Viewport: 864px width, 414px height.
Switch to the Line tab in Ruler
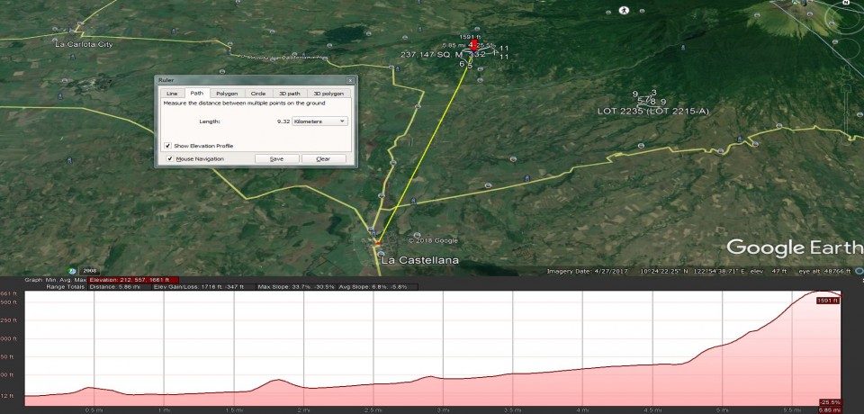coord(173,93)
